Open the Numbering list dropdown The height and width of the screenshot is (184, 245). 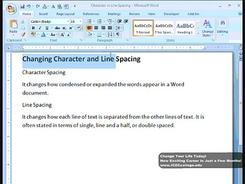click(104, 21)
